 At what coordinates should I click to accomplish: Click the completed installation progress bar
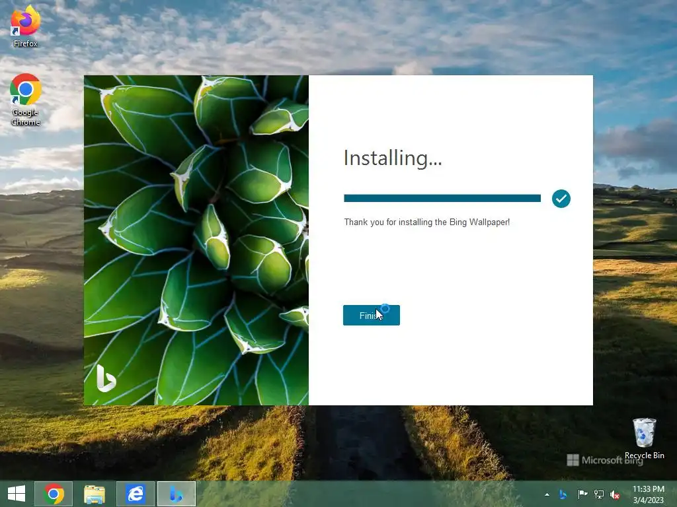click(x=442, y=198)
